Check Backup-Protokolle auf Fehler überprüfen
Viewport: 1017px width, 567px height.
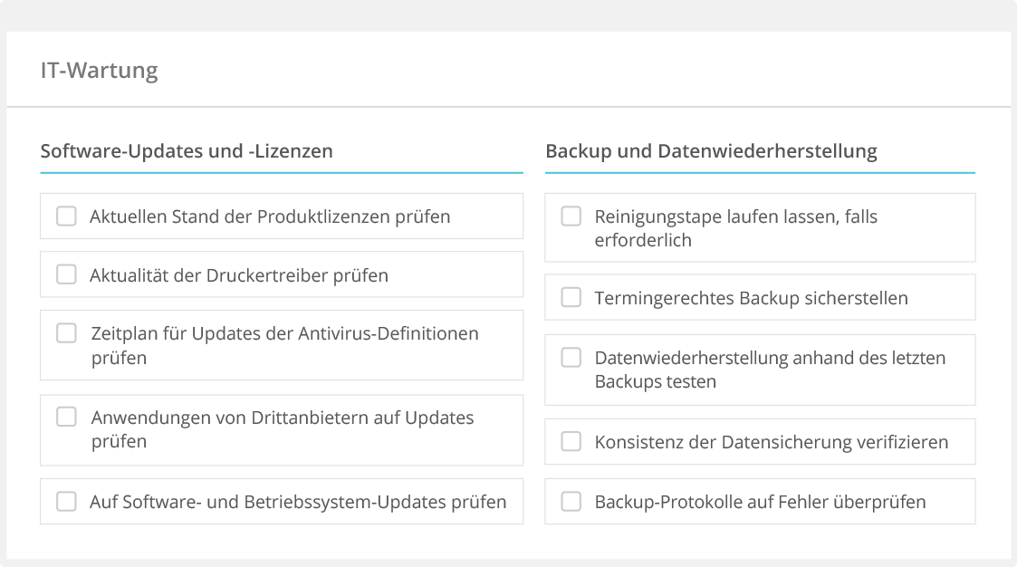(571, 501)
